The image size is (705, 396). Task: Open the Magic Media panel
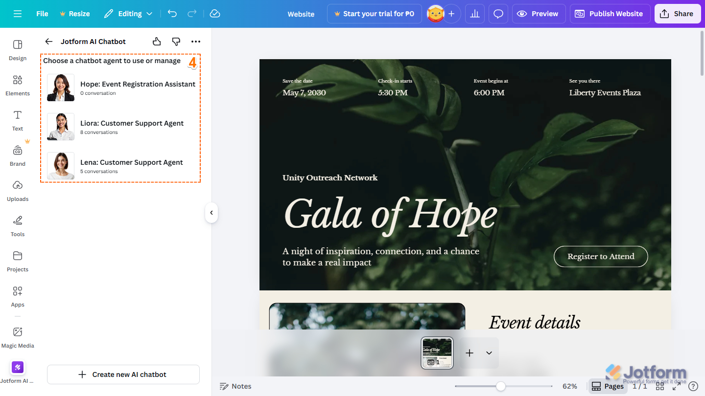[18, 337]
